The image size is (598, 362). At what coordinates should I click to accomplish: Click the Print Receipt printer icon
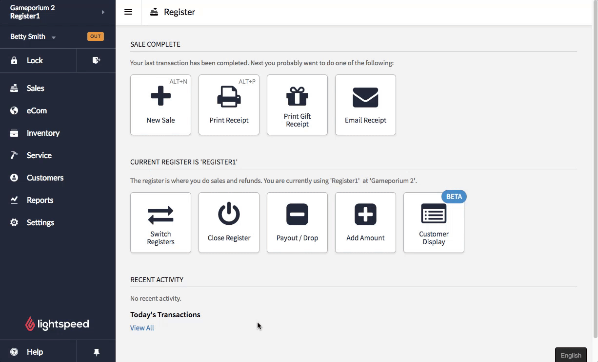coord(229,96)
